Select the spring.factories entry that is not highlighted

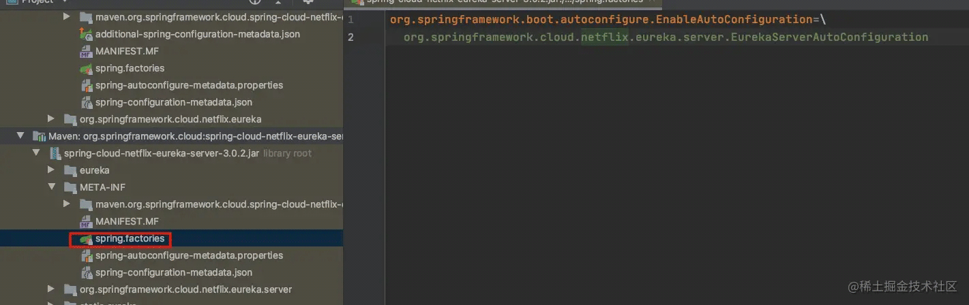130,68
